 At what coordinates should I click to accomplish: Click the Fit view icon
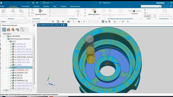(58, 22)
